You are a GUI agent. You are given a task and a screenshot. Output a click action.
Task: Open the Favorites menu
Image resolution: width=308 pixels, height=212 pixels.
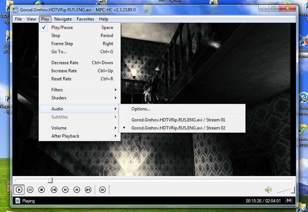[85, 19]
